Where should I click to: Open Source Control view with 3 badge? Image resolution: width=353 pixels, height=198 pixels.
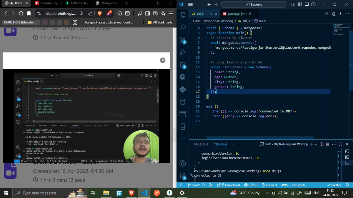183,40
